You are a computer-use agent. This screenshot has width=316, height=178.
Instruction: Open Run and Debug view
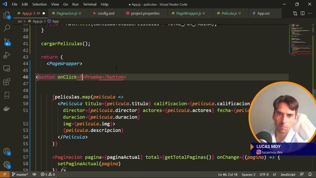(6, 55)
